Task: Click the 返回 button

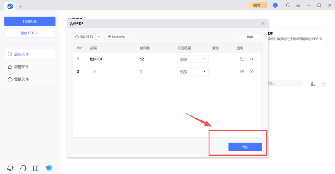Action: (250, 37)
